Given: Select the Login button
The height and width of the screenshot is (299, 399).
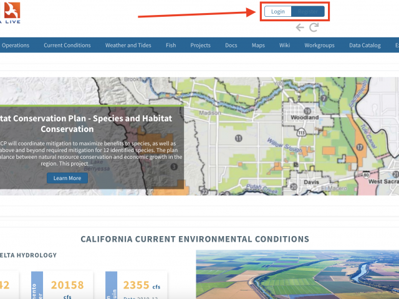Looking at the screenshot, I should [x=278, y=12].
